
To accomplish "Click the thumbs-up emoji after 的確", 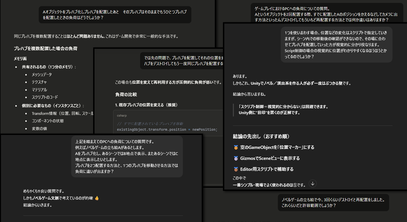I will [97, 198].
